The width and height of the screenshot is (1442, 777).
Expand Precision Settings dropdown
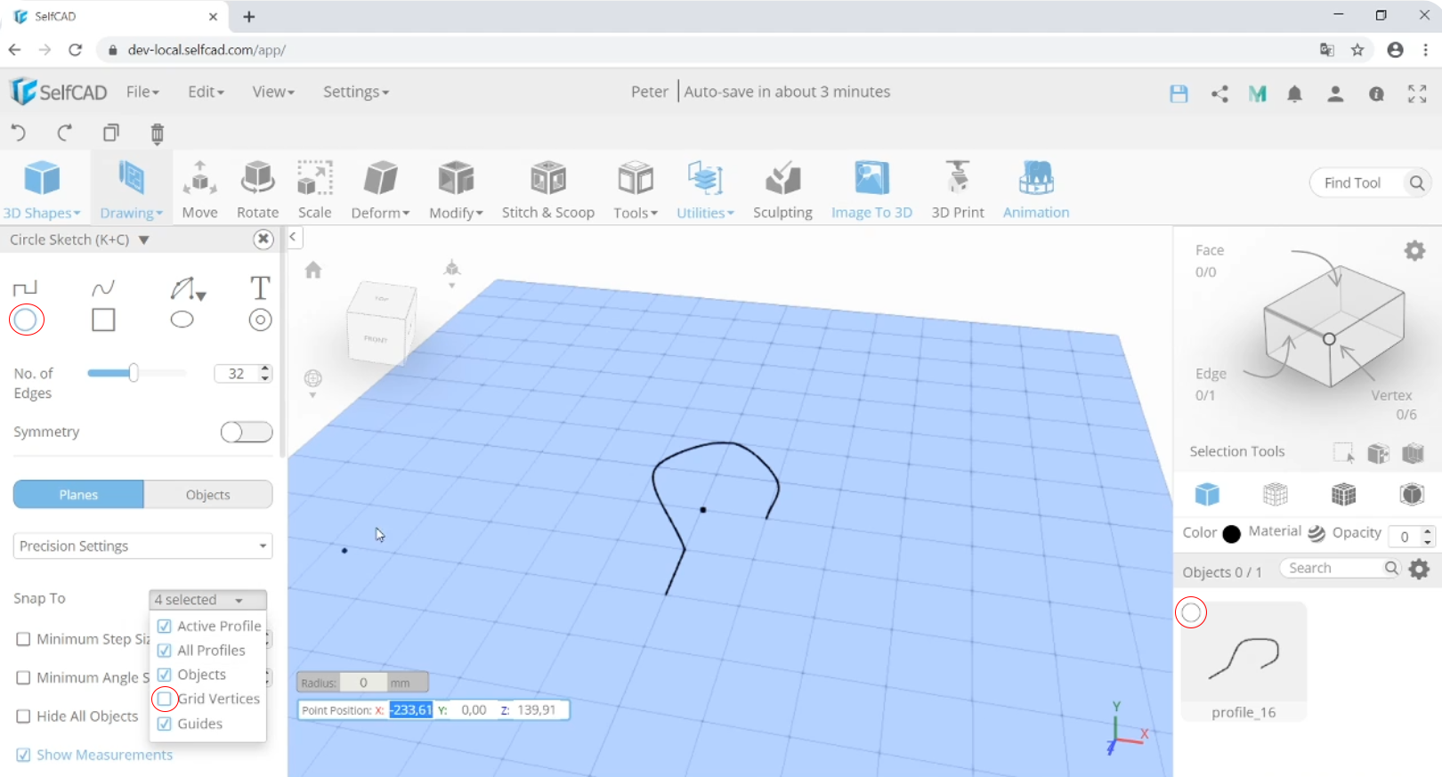coord(142,546)
